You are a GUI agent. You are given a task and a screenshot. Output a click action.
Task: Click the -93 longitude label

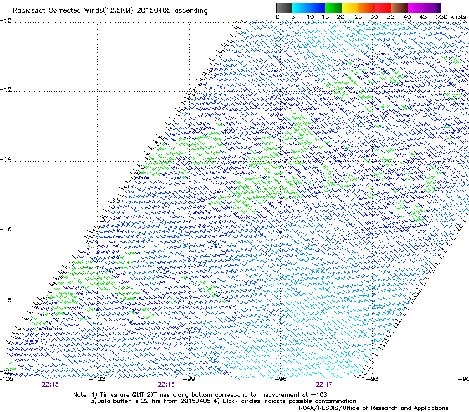pos(373,379)
